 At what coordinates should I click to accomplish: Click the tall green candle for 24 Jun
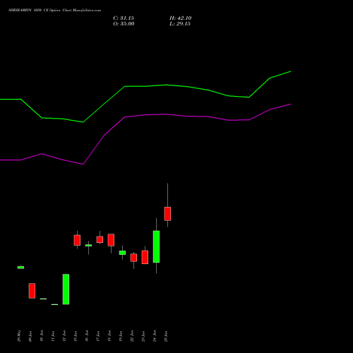pyautogui.click(x=156, y=246)
